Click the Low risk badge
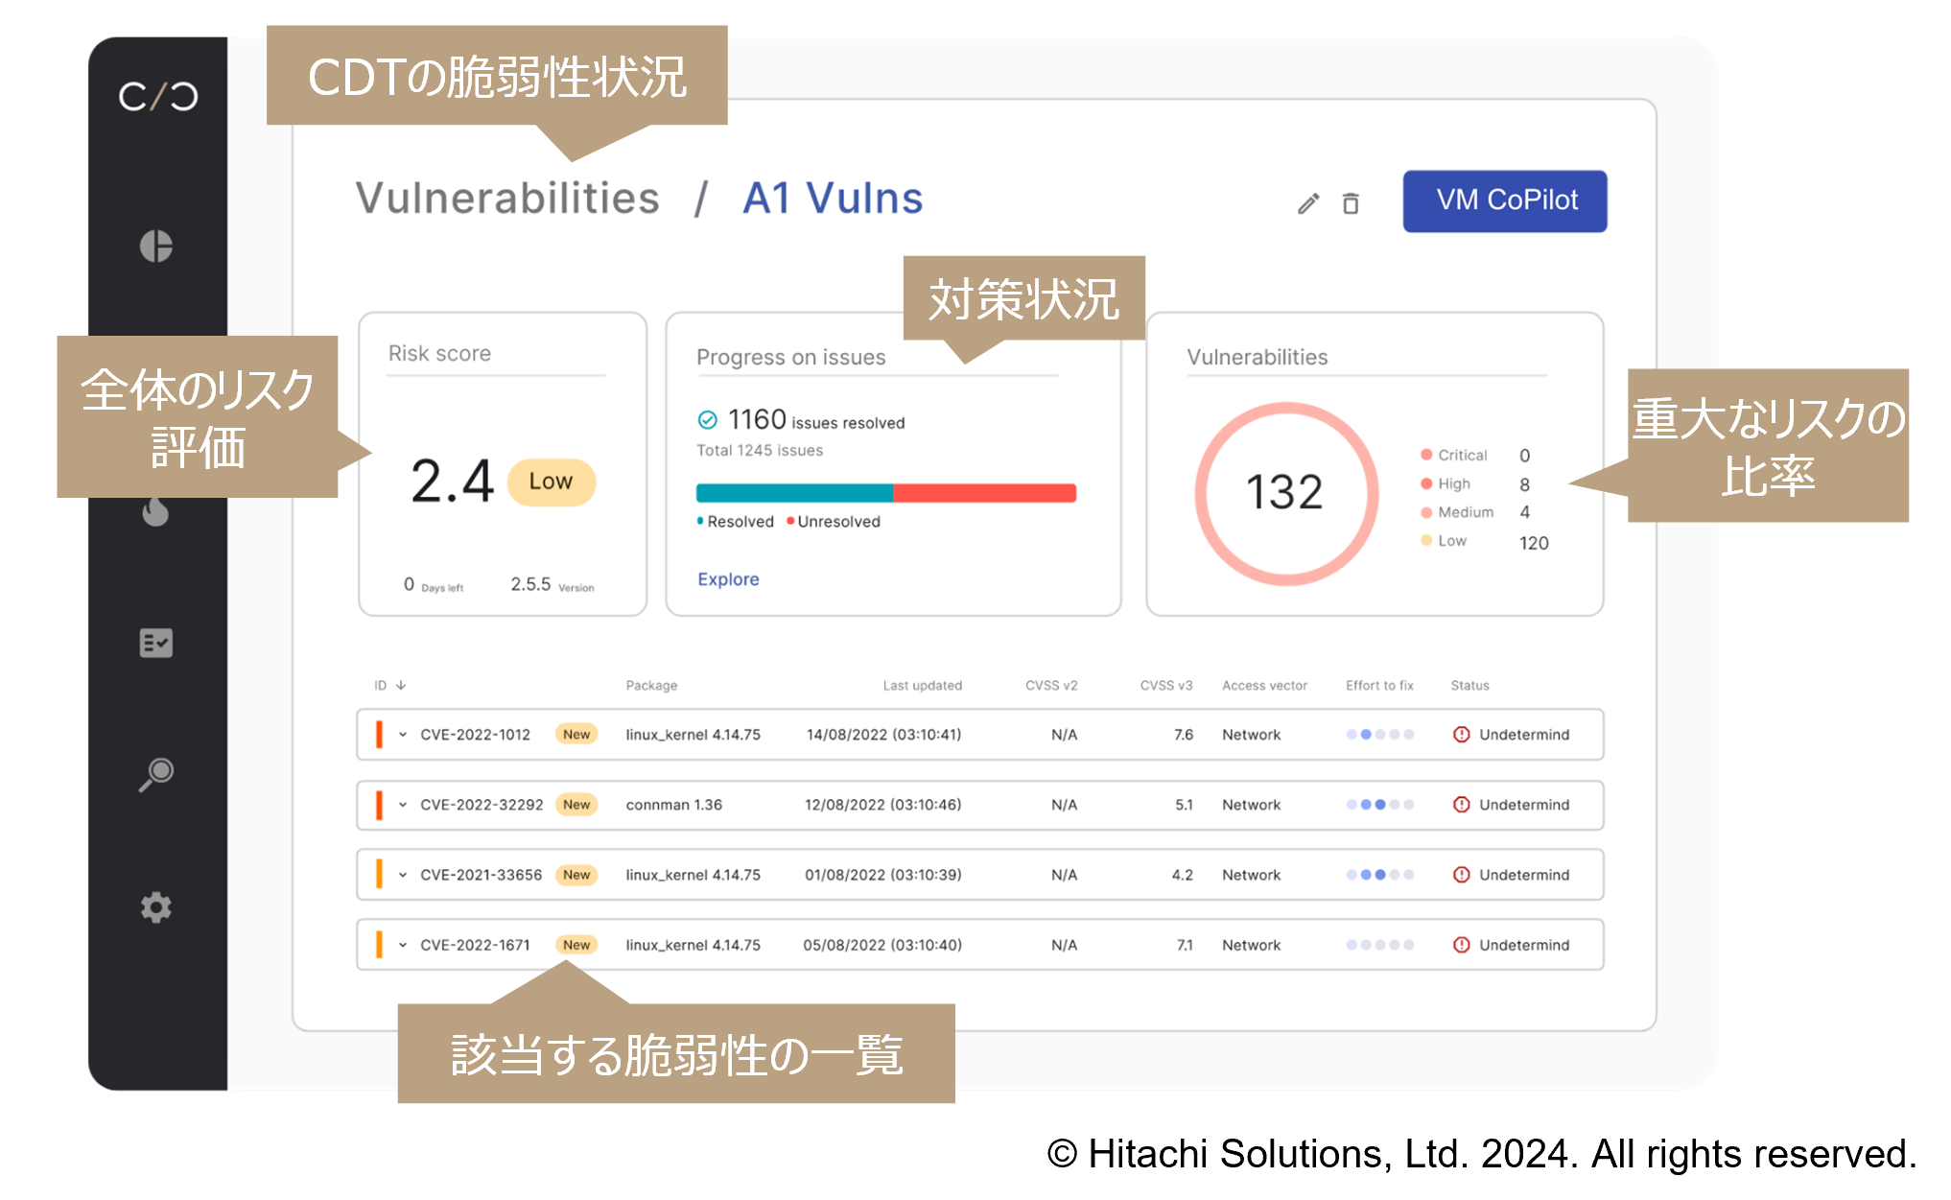 [x=551, y=482]
